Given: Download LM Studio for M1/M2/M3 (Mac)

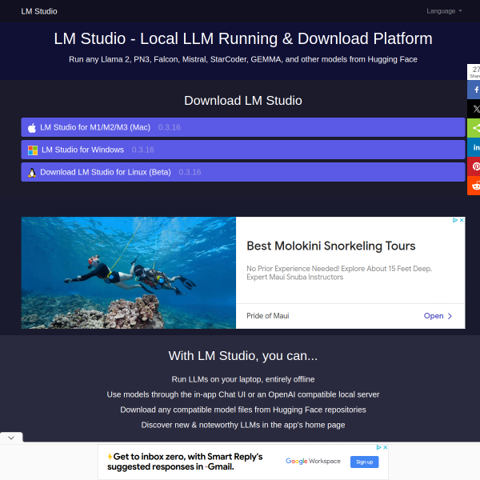Looking at the screenshot, I should 243,127.
